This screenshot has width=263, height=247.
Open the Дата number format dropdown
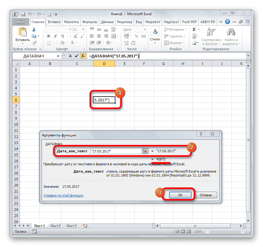[145, 29]
